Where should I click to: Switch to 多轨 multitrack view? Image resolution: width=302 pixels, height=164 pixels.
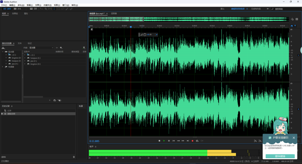tap(17, 9)
